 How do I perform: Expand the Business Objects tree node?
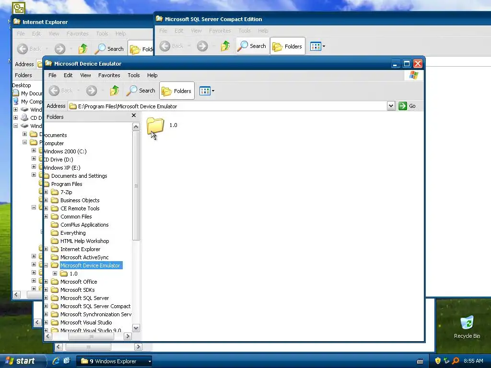46,200
